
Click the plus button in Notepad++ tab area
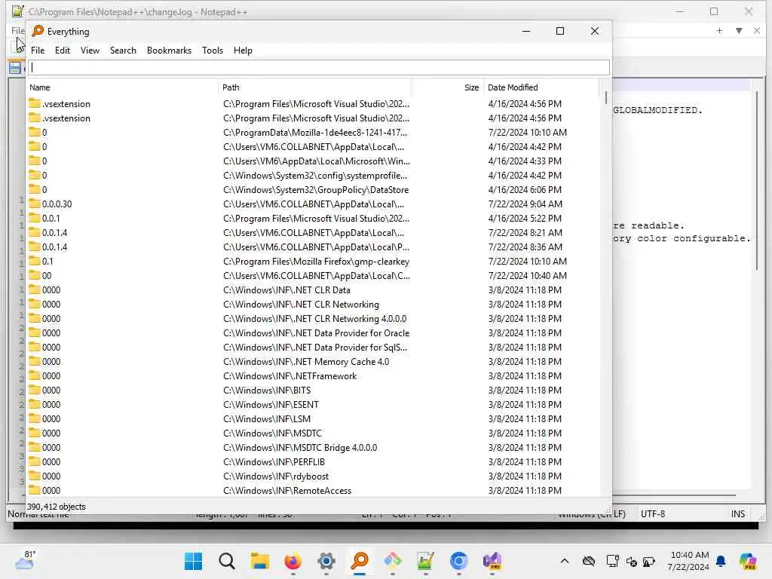click(719, 30)
